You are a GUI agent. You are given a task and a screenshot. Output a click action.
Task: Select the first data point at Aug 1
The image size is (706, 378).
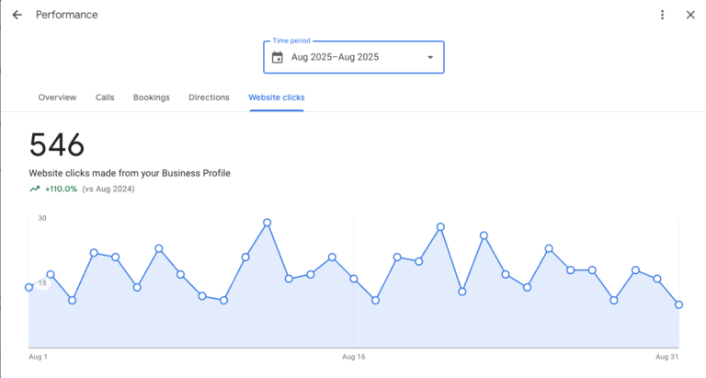[x=29, y=287]
